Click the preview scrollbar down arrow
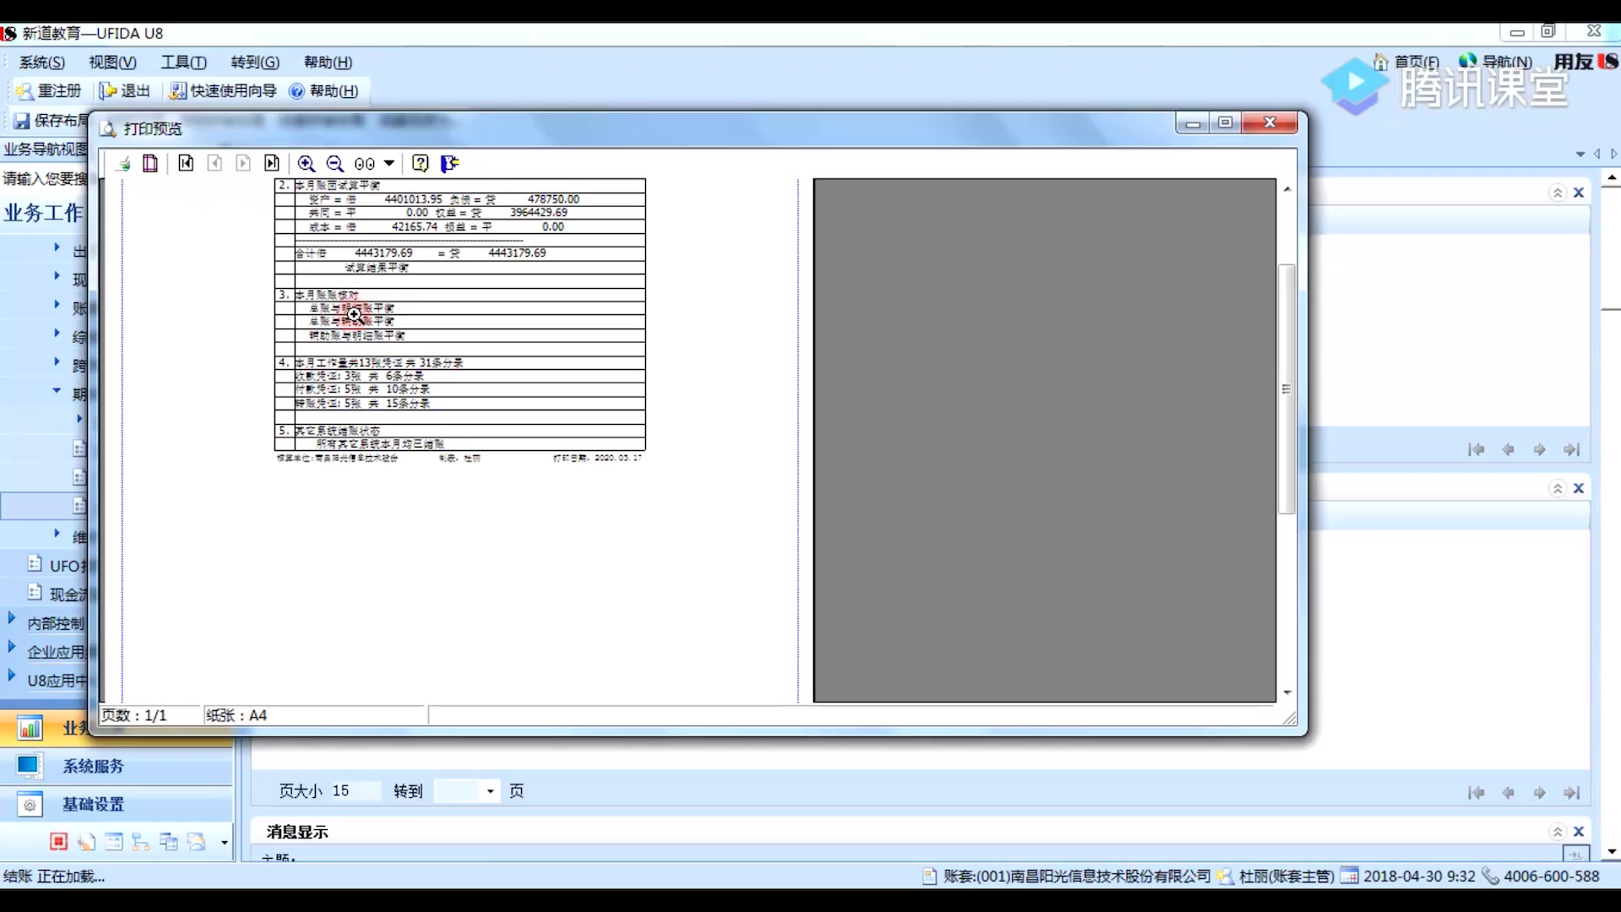The width and height of the screenshot is (1621, 912). 1288,692
